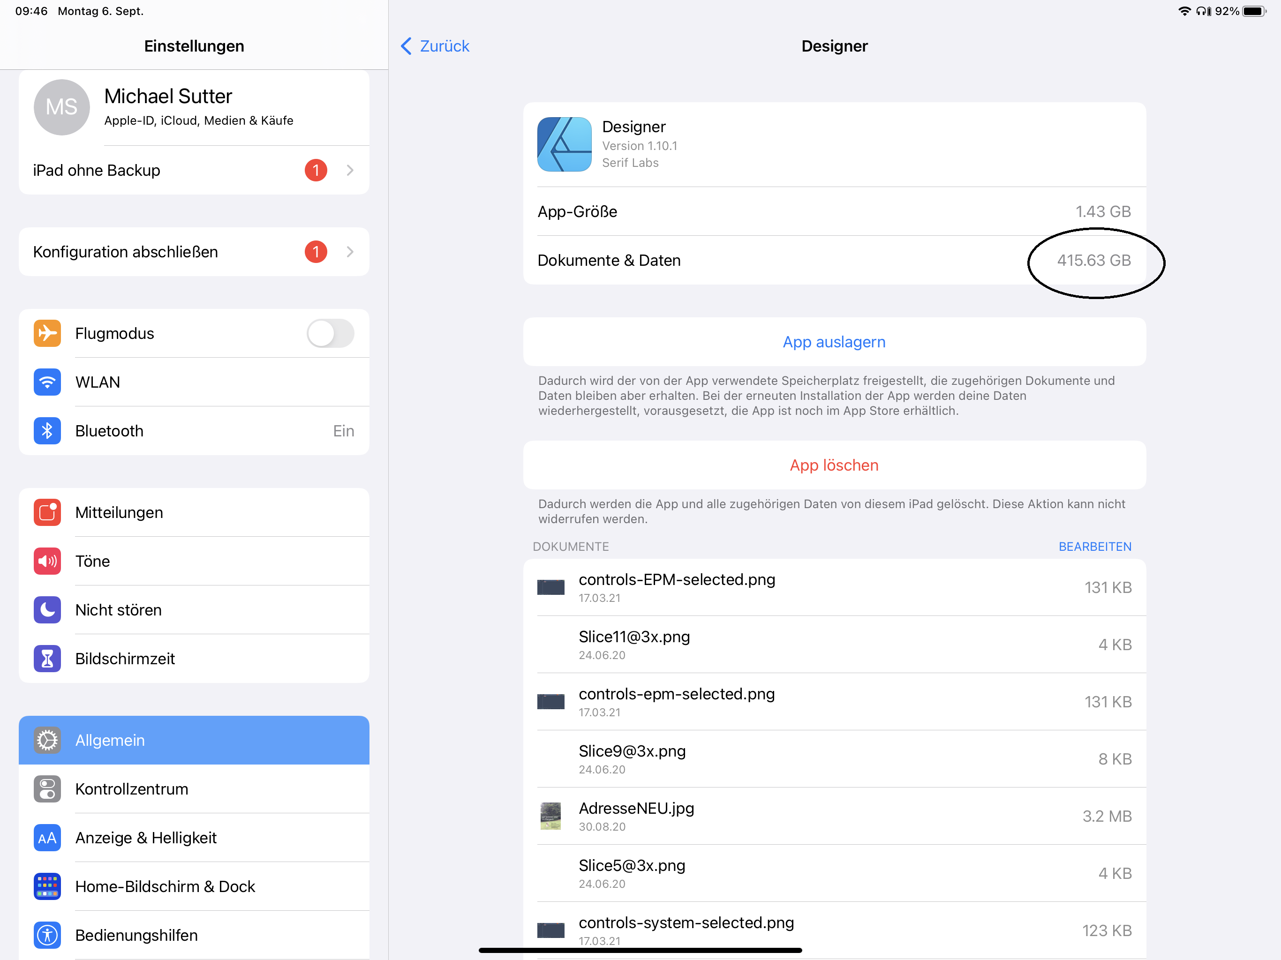Open Bedienungshilfen settings
The image size is (1281, 960).
coord(194,935)
